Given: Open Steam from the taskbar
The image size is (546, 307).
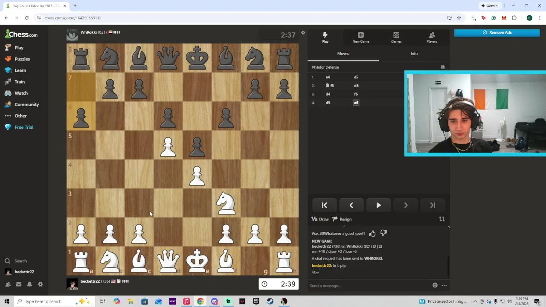Looking at the screenshot, I should coord(270,301).
